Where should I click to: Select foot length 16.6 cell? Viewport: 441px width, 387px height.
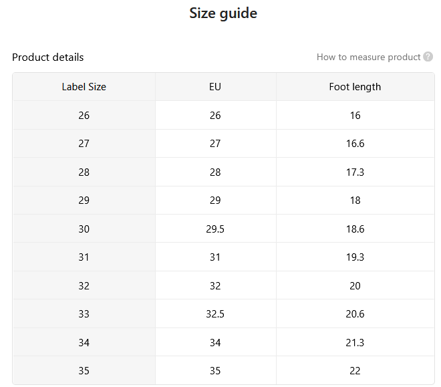[355, 144]
